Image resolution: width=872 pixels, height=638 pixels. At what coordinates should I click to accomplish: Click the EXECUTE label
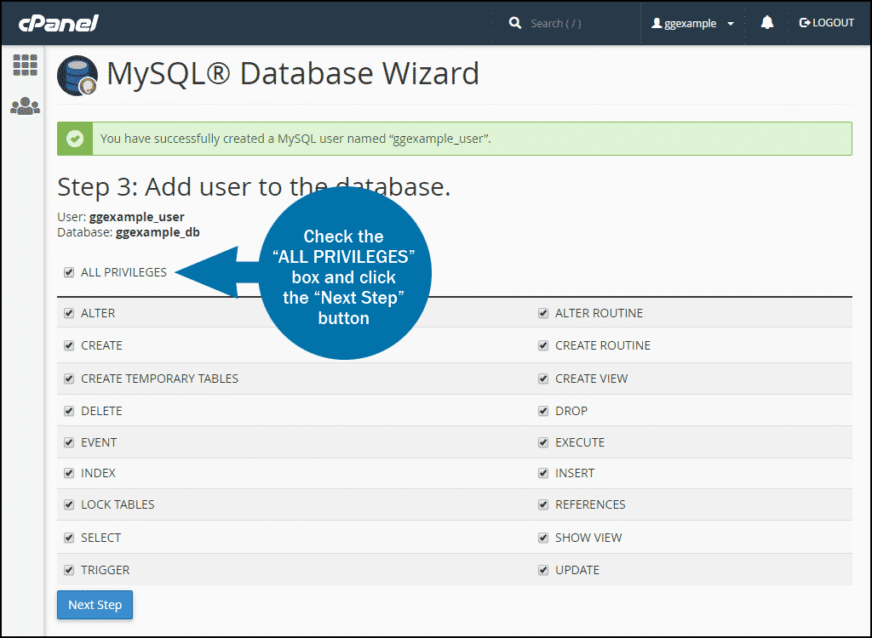[580, 443]
